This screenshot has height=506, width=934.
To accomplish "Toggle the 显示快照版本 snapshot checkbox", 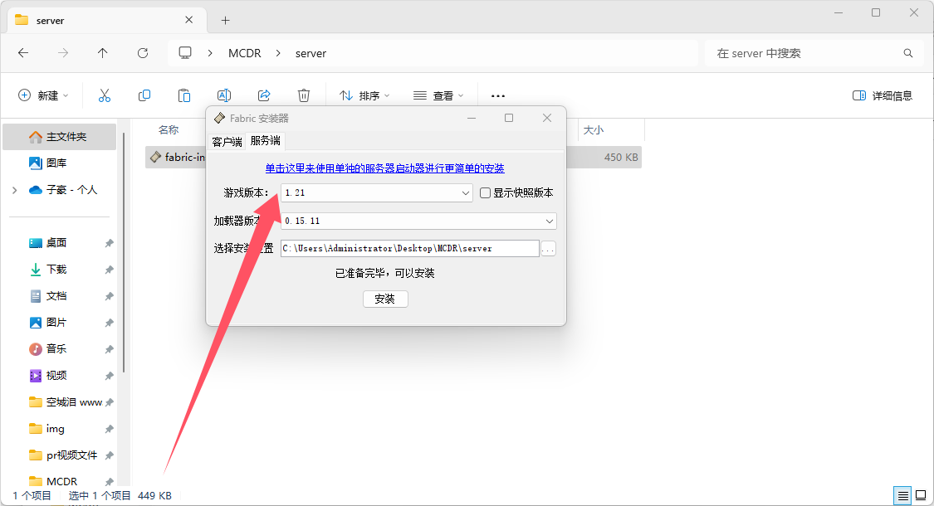I will coord(486,193).
